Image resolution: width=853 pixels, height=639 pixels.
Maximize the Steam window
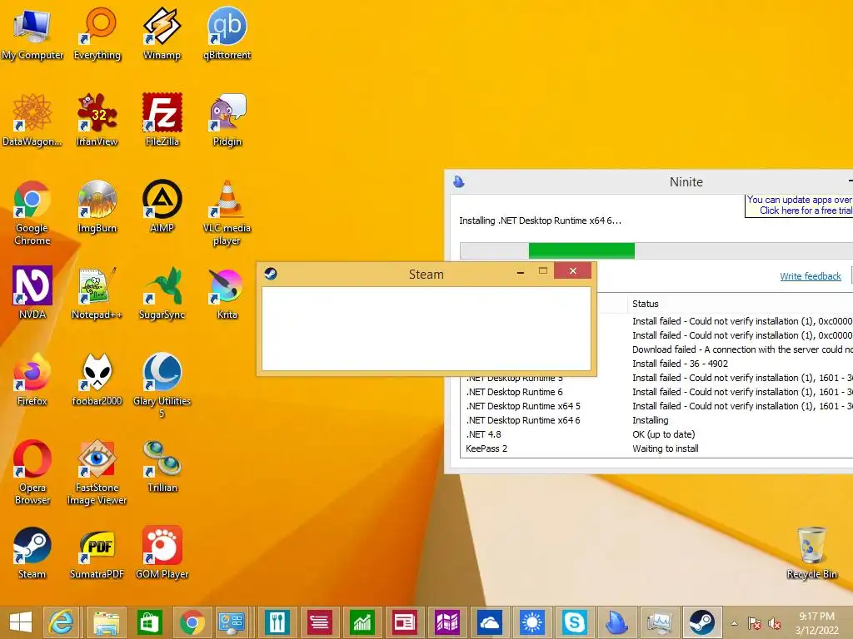[x=543, y=271]
